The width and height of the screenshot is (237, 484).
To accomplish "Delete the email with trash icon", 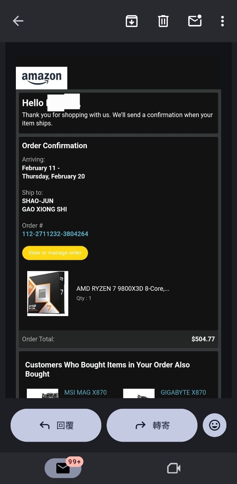I will tap(163, 21).
